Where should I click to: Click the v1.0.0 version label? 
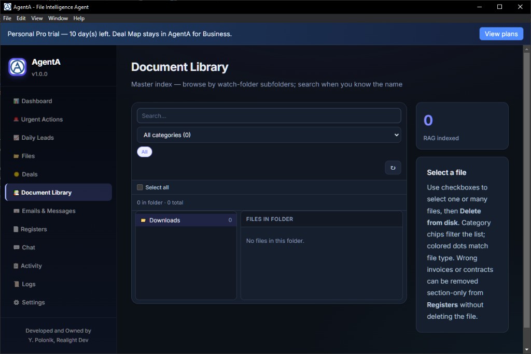[39, 74]
